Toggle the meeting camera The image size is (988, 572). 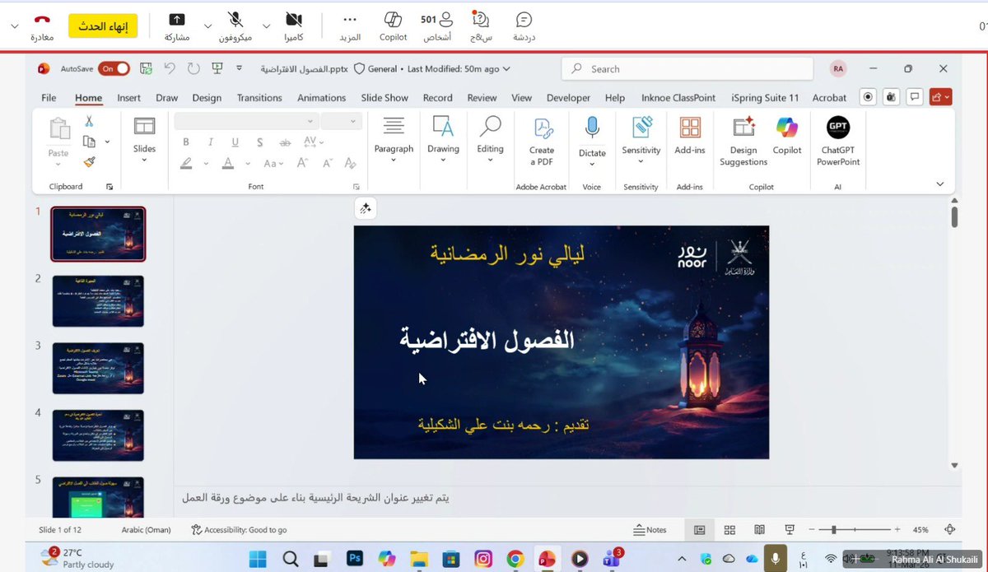click(x=293, y=26)
